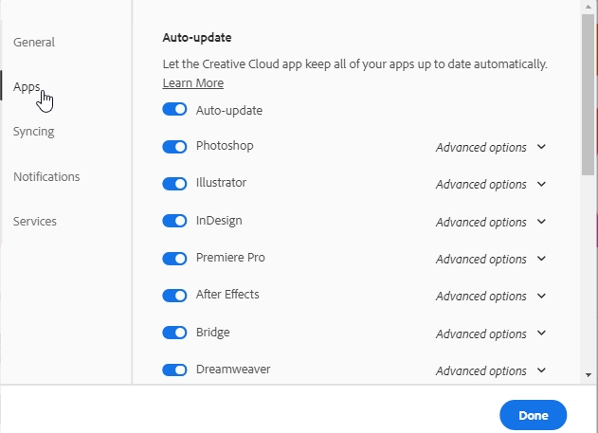
Task: Open the General preferences tab
Action: point(34,42)
